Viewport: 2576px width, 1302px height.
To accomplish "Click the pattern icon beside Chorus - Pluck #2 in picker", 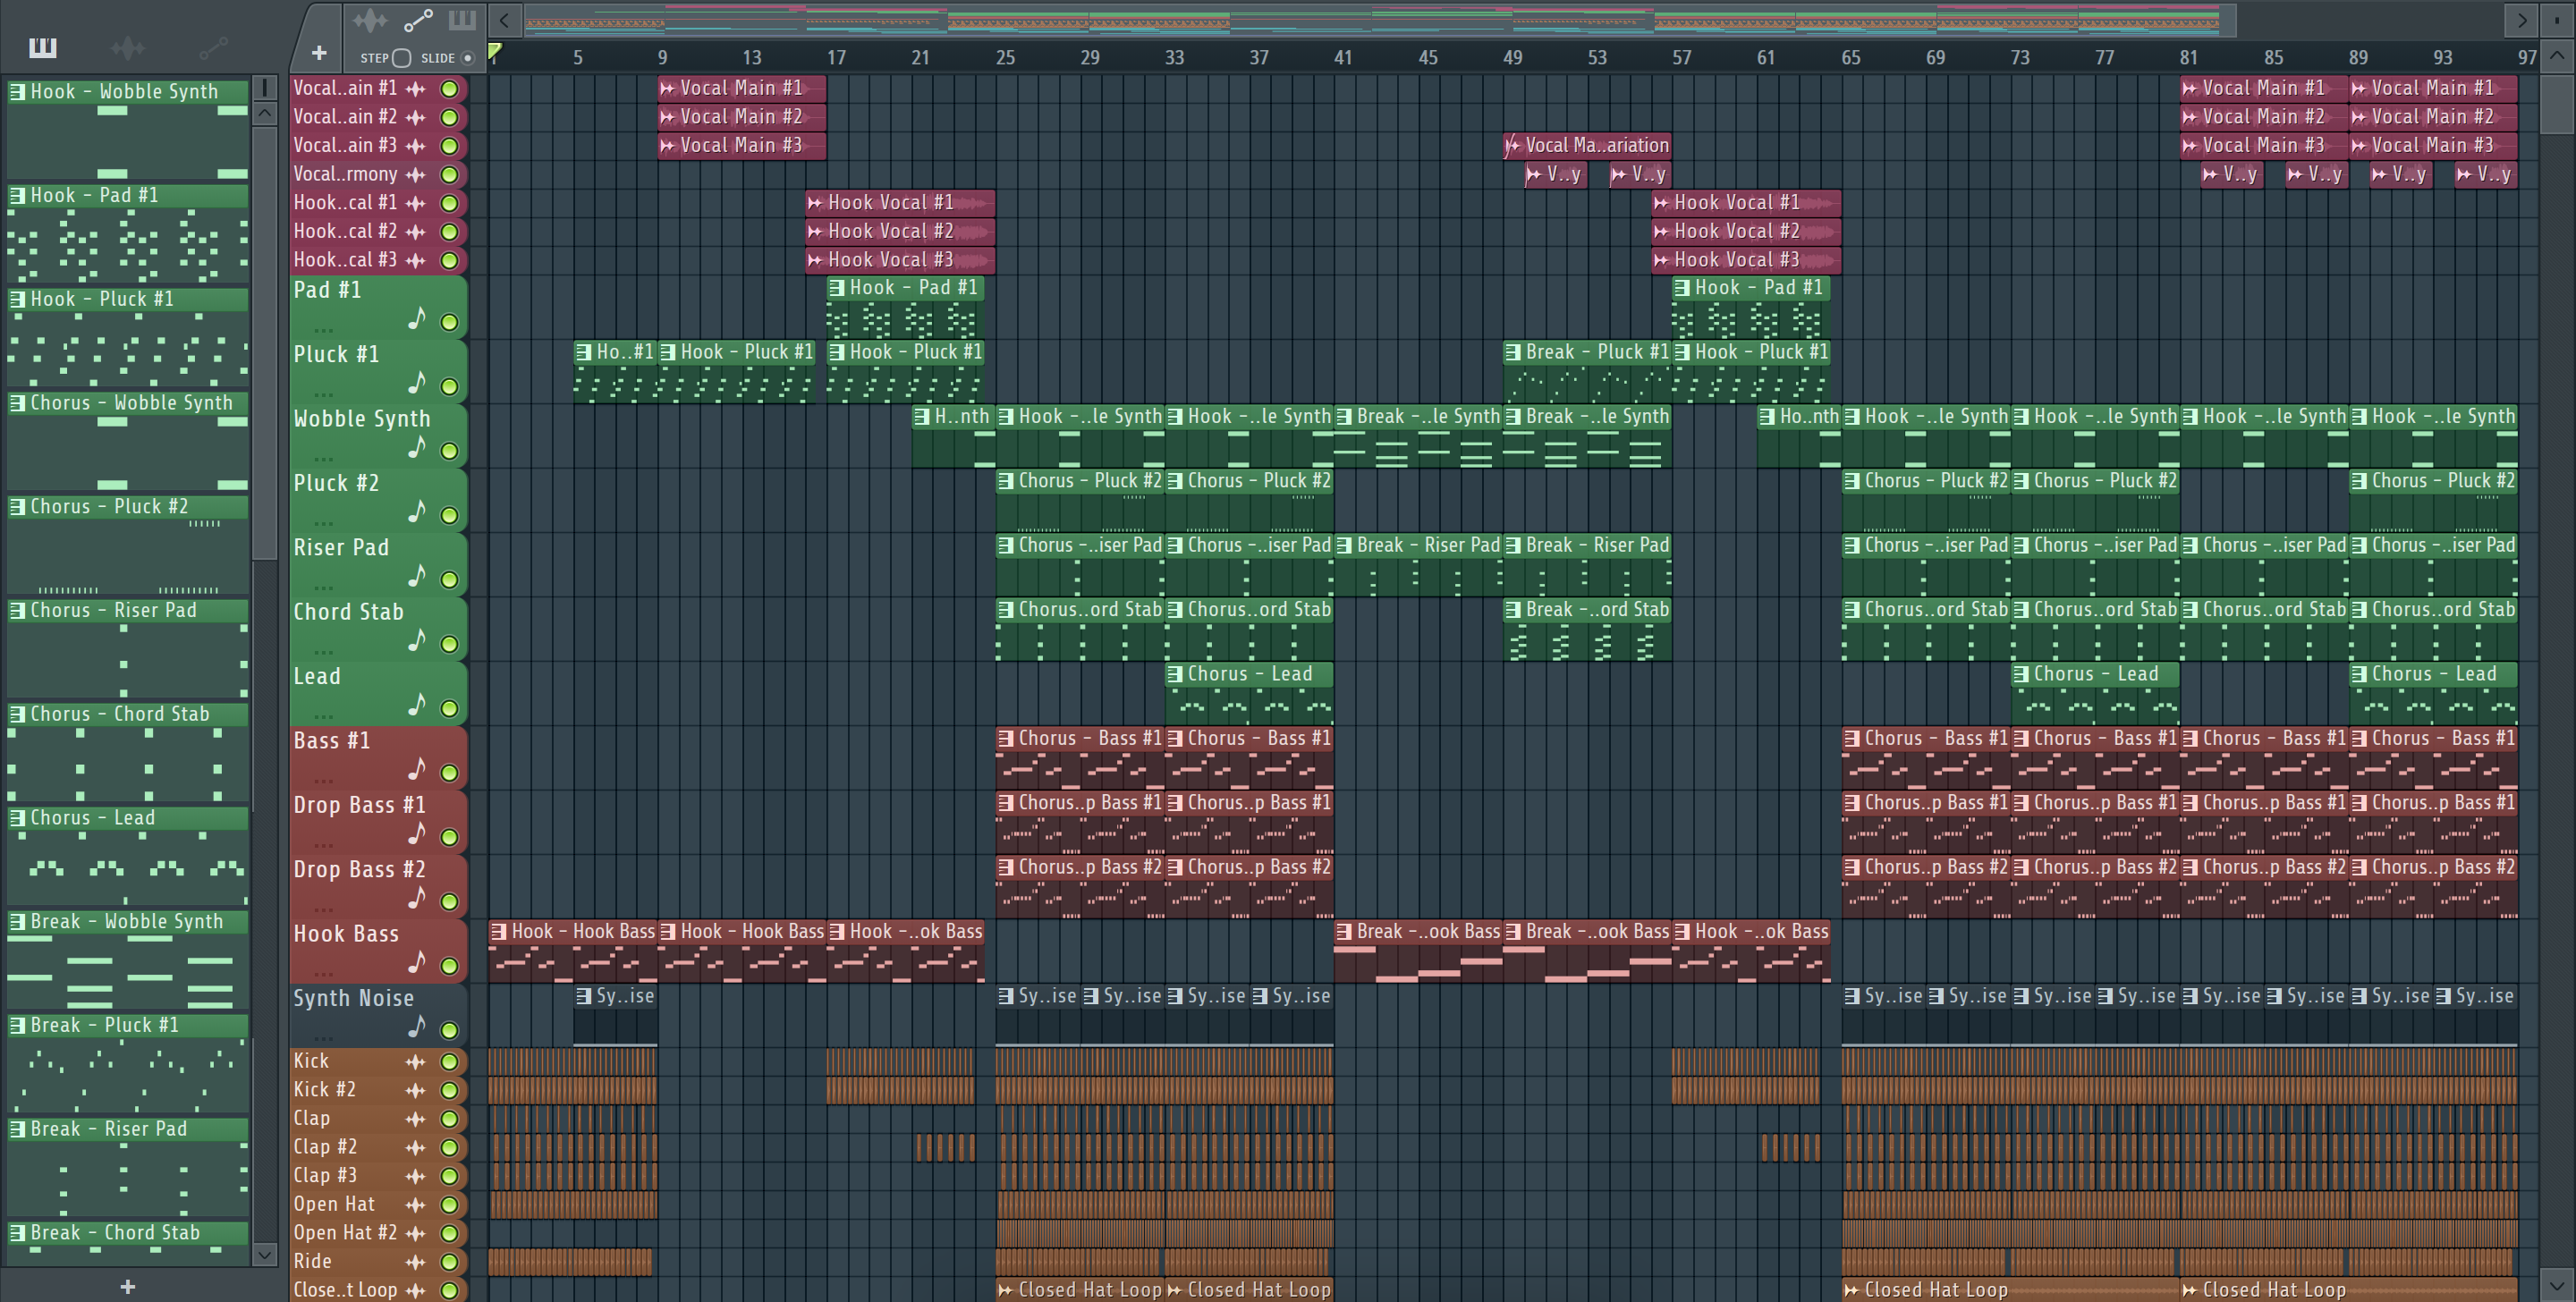I will tap(17, 506).
